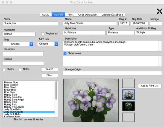The width and height of the screenshot is (164, 127).
Task: Open the Type Choose dropdown
Action: coord(18,44)
